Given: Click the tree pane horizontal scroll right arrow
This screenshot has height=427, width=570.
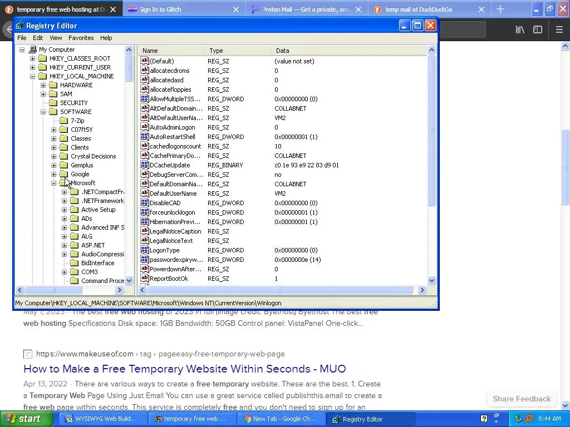Looking at the screenshot, I should click(119, 290).
